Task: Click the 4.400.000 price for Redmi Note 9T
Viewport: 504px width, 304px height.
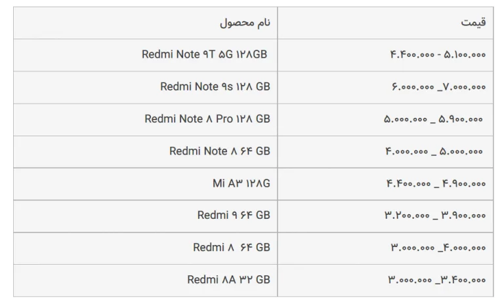Action: coord(411,55)
